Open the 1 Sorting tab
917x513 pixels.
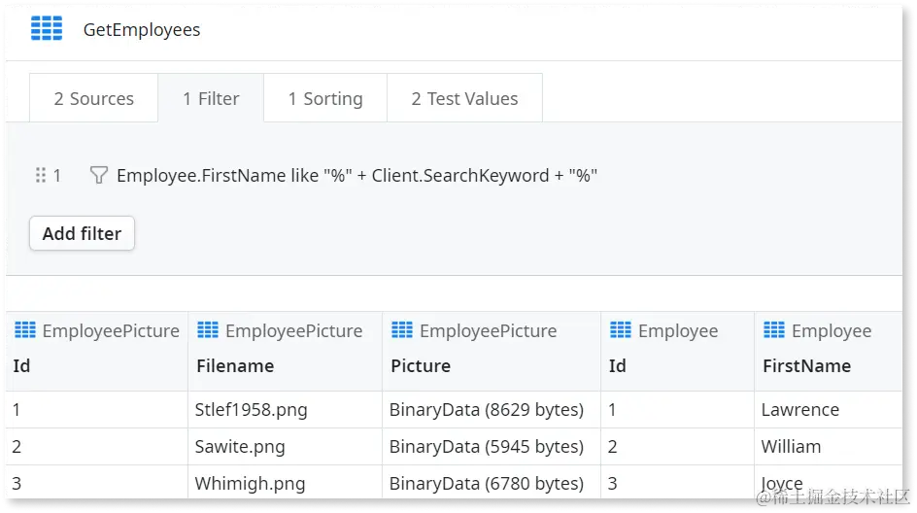pyautogui.click(x=325, y=98)
